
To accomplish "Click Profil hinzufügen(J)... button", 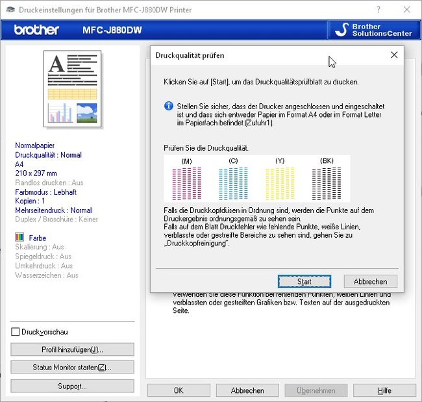I will (x=73, y=349).
